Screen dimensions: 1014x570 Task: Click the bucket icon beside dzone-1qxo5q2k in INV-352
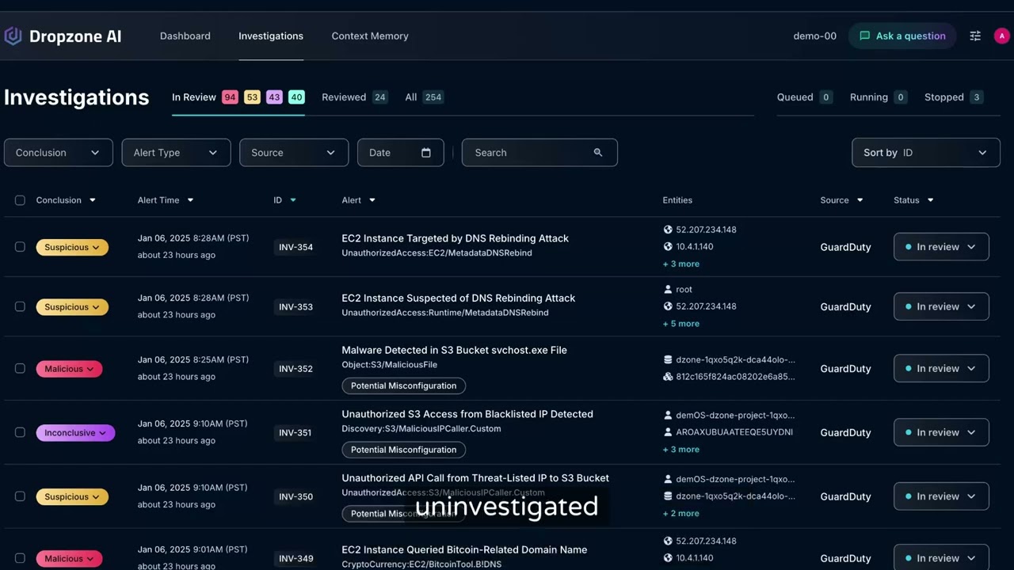tap(668, 359)
